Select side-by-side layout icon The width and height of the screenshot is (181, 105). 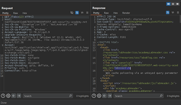168,4
